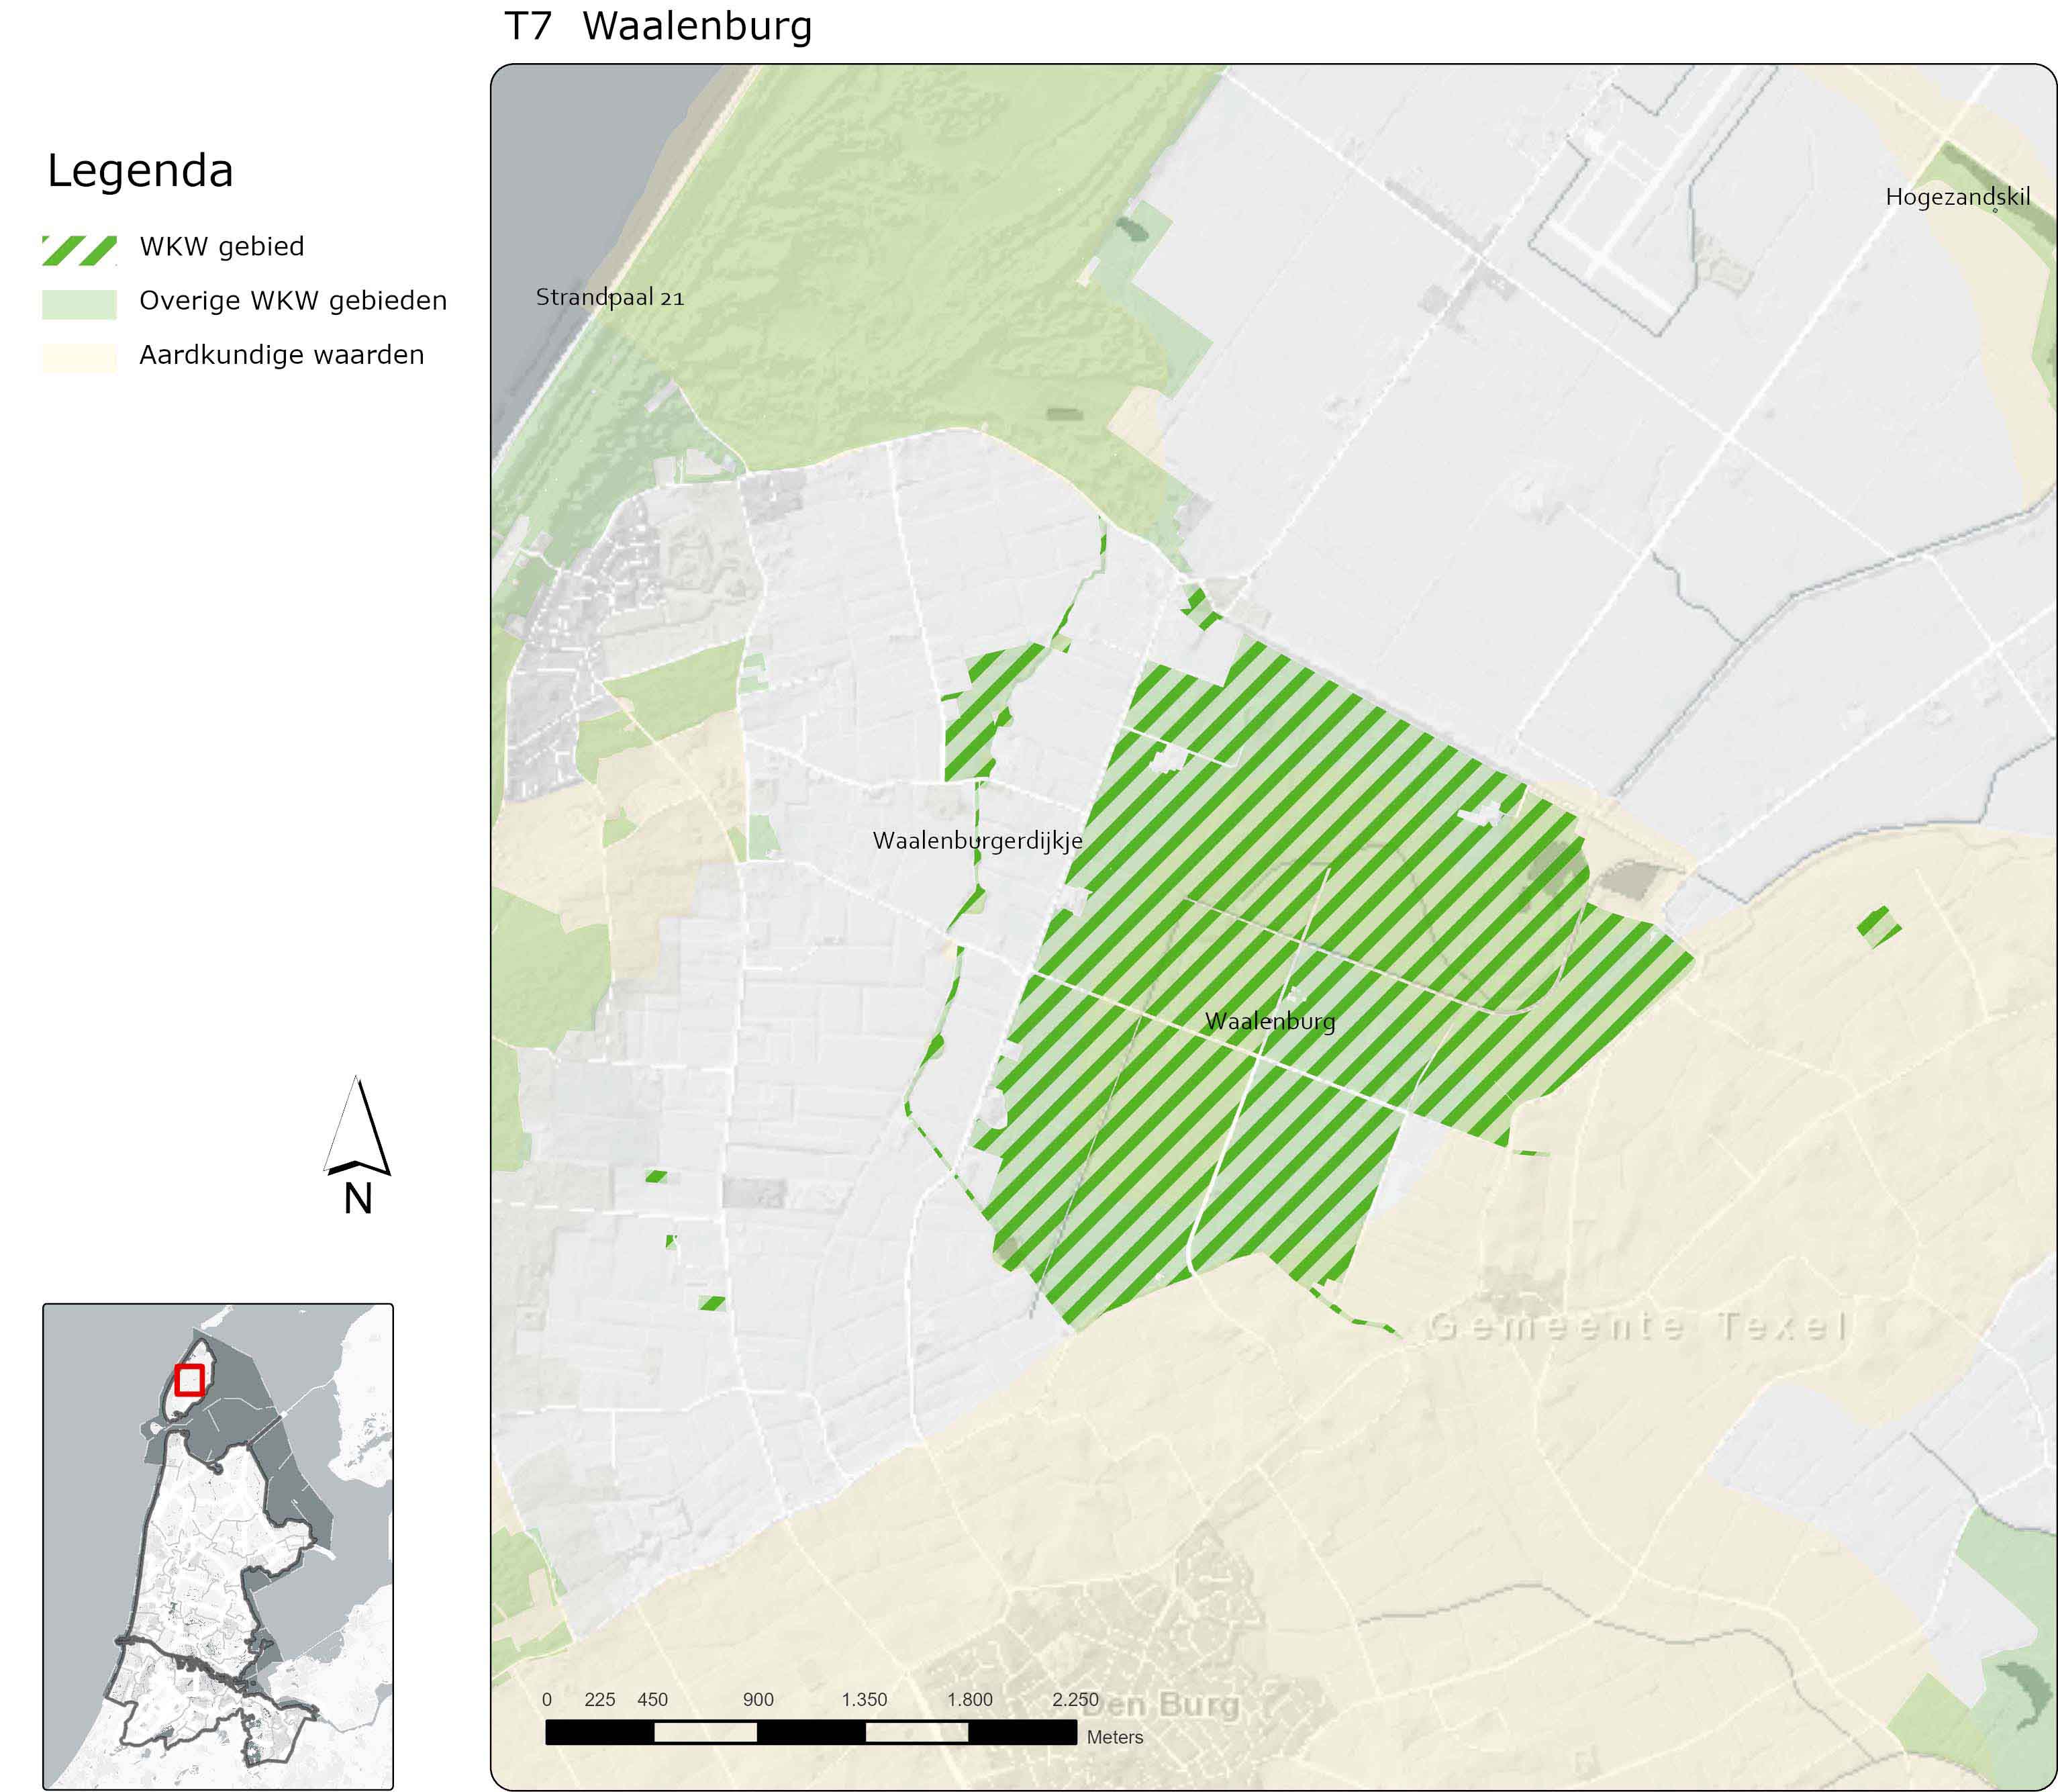Click the Strandpaal 21 label
2058x1792 pixels.
609,297
